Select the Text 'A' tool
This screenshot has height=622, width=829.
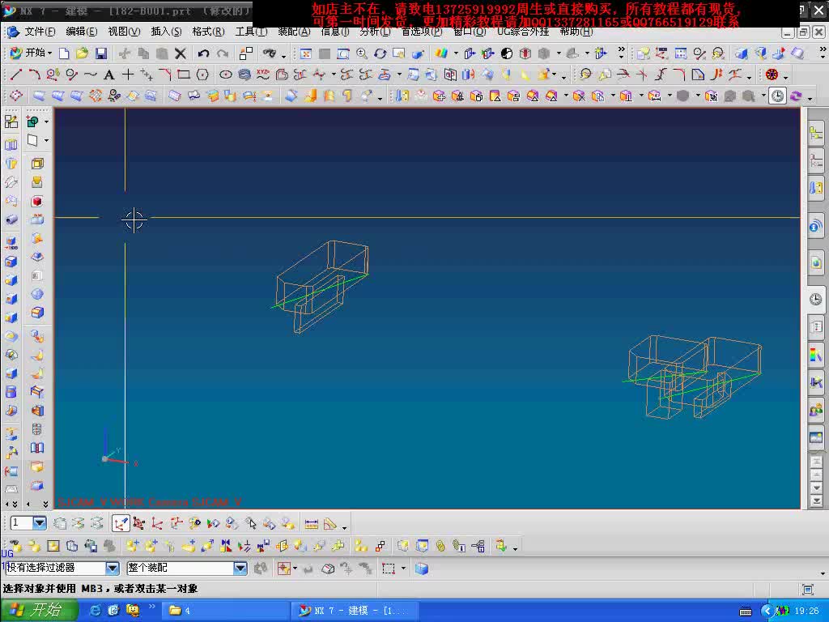109,75
